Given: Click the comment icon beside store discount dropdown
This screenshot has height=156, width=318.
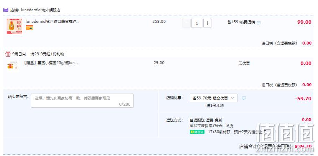Looking at the screenshot, I should (244, 98).
